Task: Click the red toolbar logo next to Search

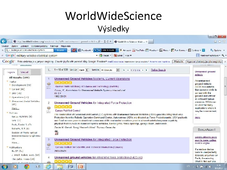Action: [x=74, y=50]
